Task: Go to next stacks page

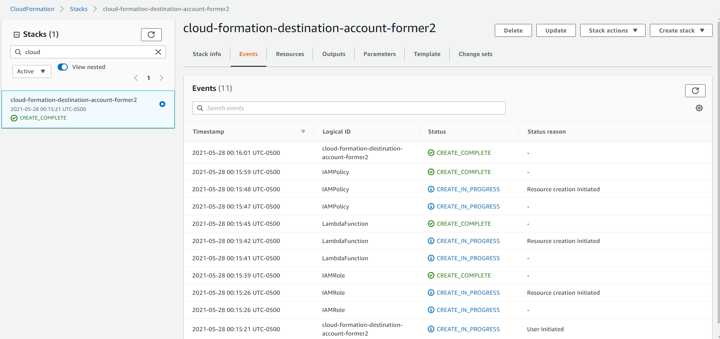Action: tap(161, 78)
